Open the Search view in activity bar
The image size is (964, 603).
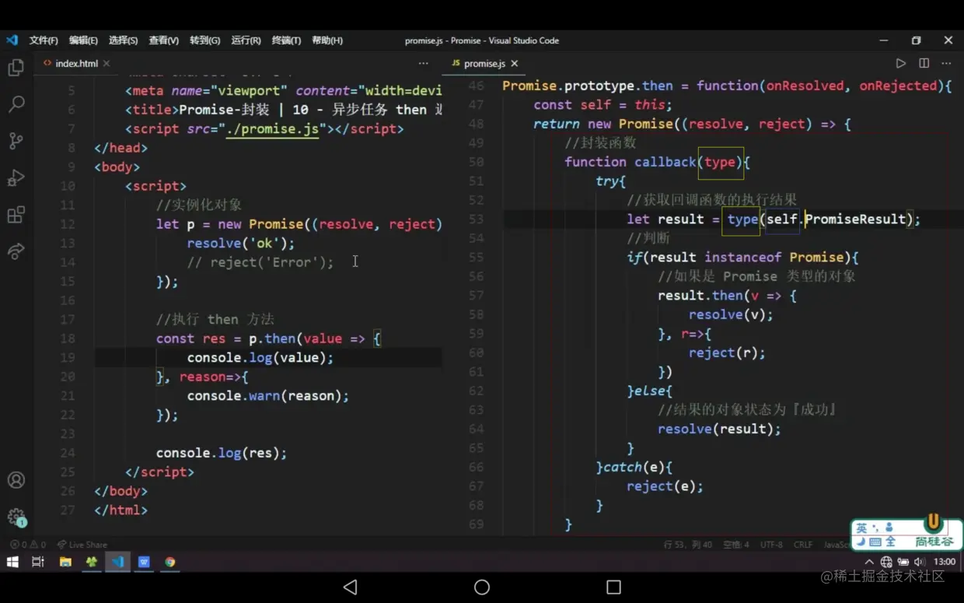click(16, 104)
